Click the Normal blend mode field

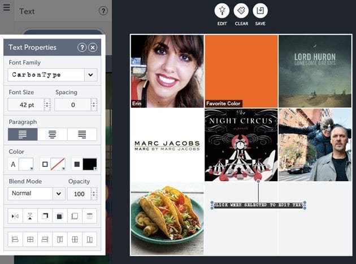pyautogui.click(x=30, y=193)
